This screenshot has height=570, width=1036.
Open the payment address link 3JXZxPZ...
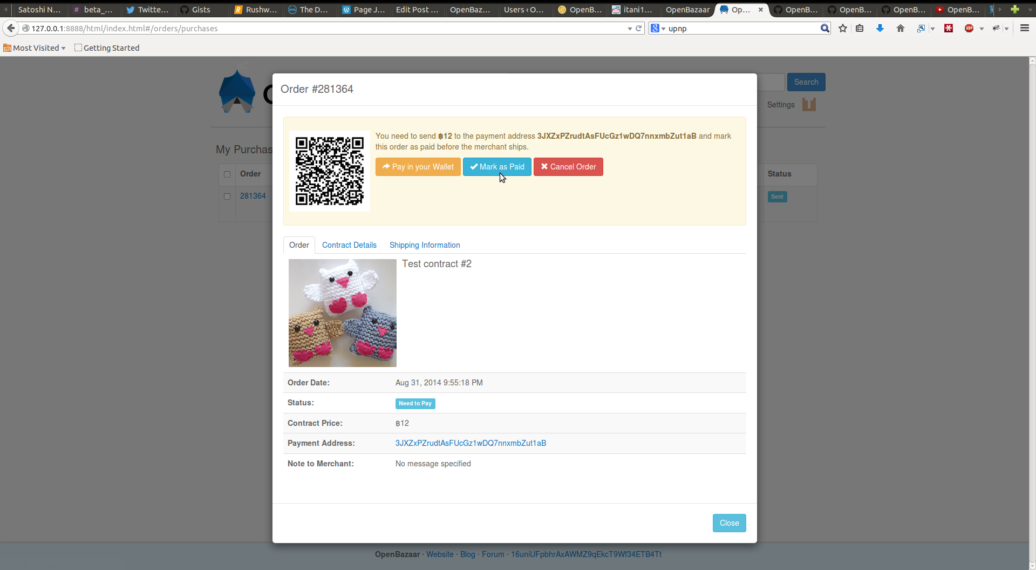(x=471, y=443)
